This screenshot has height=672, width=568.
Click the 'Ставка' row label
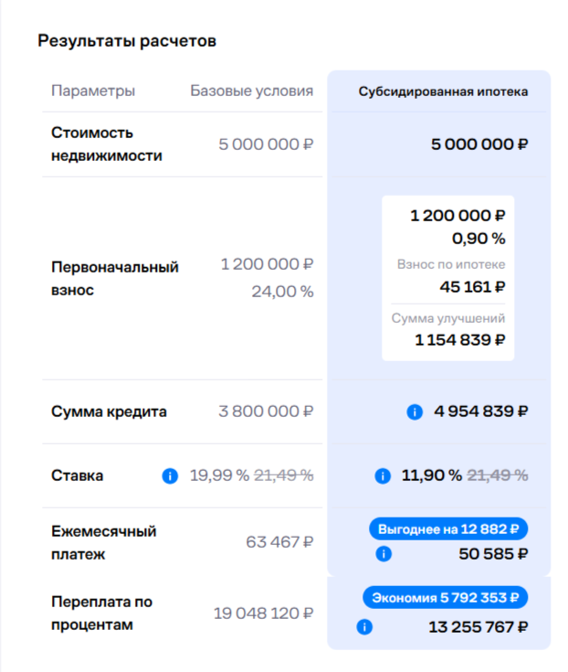77,475
